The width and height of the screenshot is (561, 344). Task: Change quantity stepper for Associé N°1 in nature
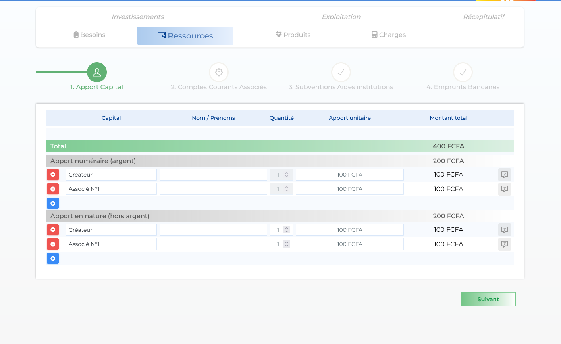(x=287, y=244)
